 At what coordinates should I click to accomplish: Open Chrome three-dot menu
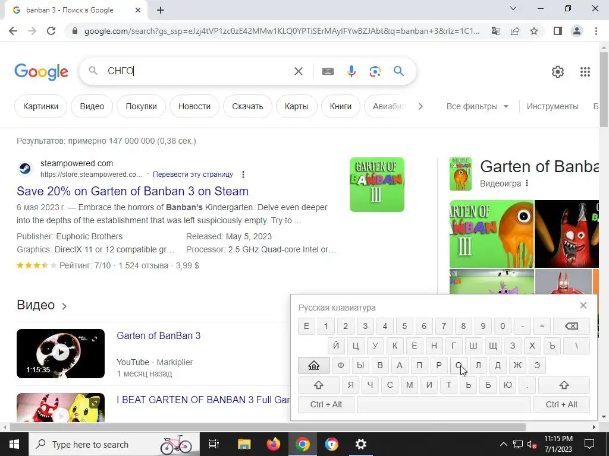pos(596,31)
